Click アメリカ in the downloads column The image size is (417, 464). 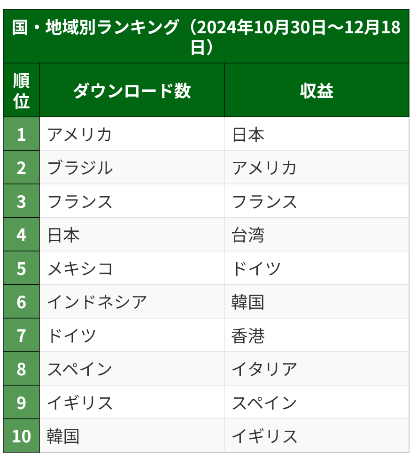click(80, 135)
